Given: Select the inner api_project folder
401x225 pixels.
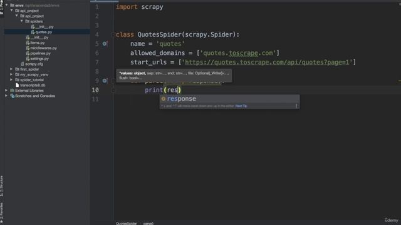Looking at the screenshot, I should click(x=34, y=16).
